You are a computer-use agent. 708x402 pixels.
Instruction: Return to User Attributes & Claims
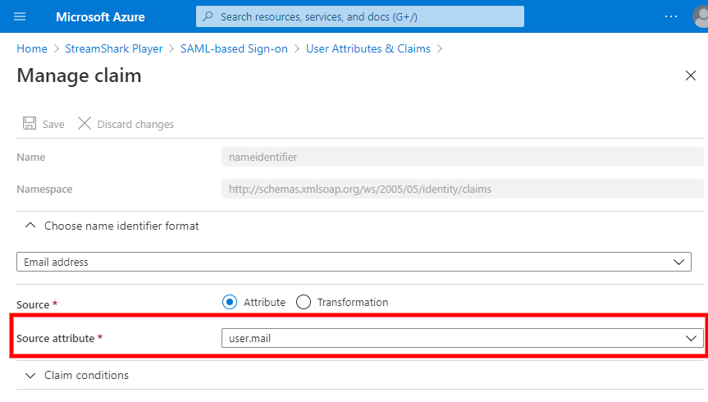[x=368, y=48]
